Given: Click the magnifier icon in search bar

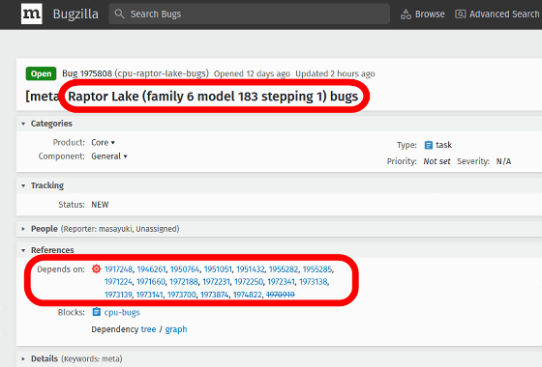Looking at the screenshot, I should point(119,14).
